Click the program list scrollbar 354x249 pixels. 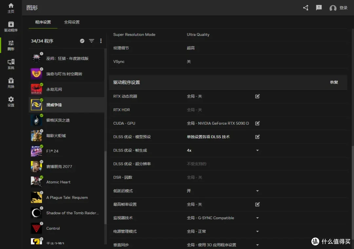tap(106, 187)
